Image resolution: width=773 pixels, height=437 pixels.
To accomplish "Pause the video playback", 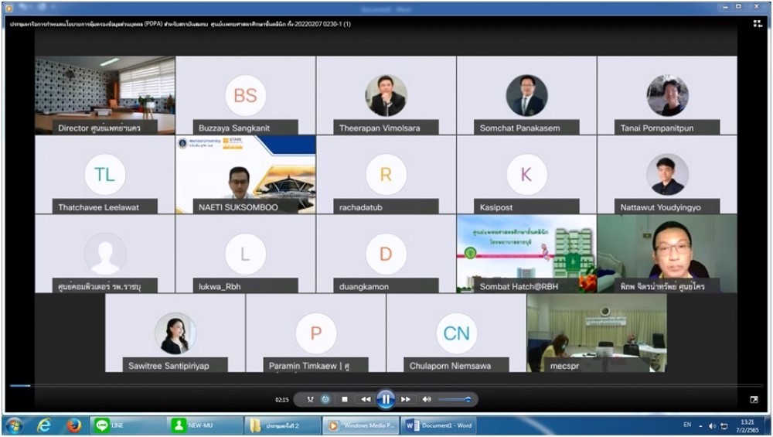I will [x=385, y=399].
